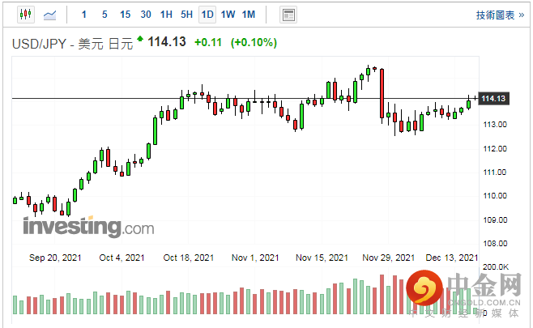Click the green up arrow beside price
Image resolution: width=533 pixels, height=328 pixels.
pos(140,38)
